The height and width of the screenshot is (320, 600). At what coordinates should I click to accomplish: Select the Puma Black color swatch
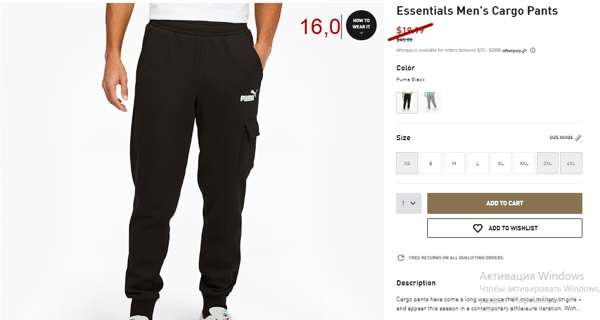(407, 103)
